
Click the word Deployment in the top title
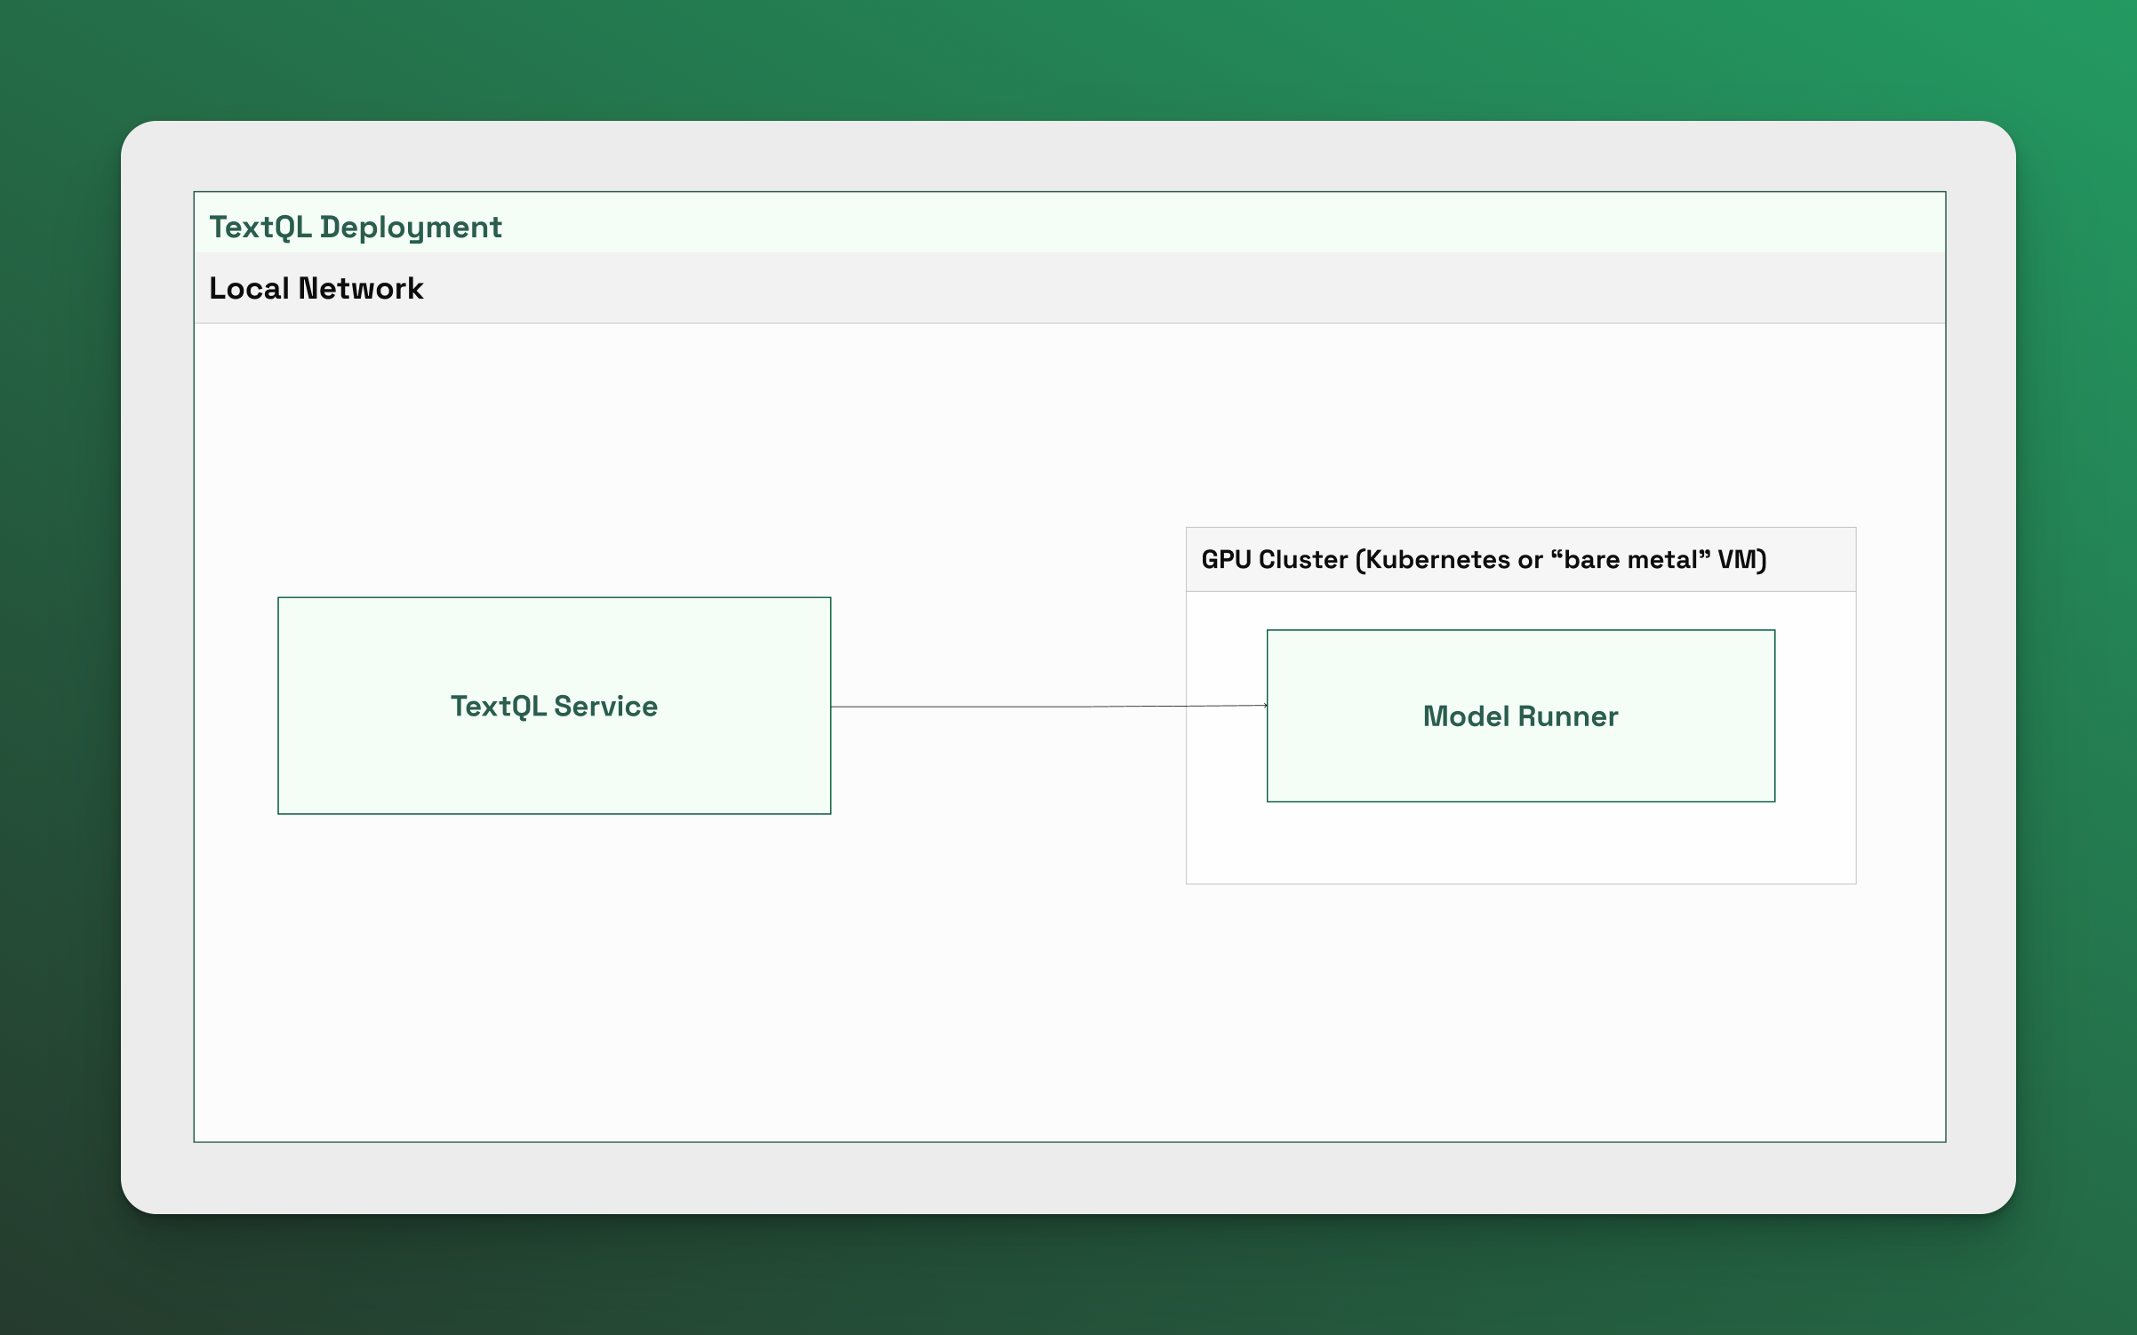pos(411,227)
